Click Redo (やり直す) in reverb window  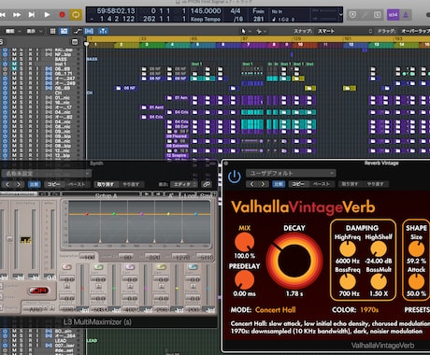(x=375, y=184)
